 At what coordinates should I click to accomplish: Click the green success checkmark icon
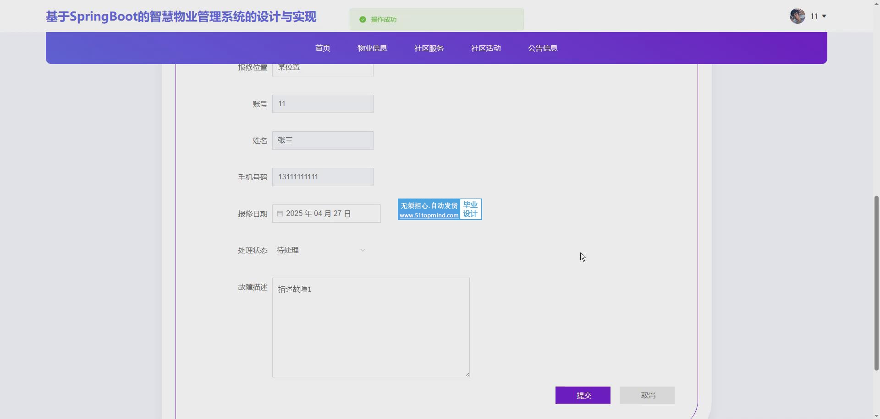pos(363,20)
